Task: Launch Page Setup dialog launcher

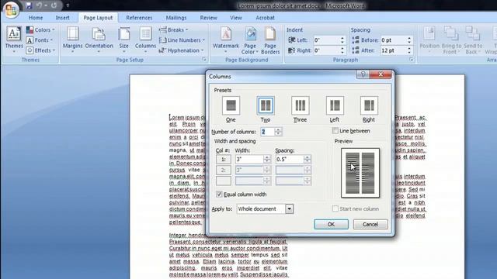Action: click(204, 60)
